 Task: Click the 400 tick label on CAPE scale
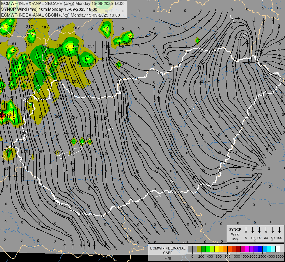point(210,256)
